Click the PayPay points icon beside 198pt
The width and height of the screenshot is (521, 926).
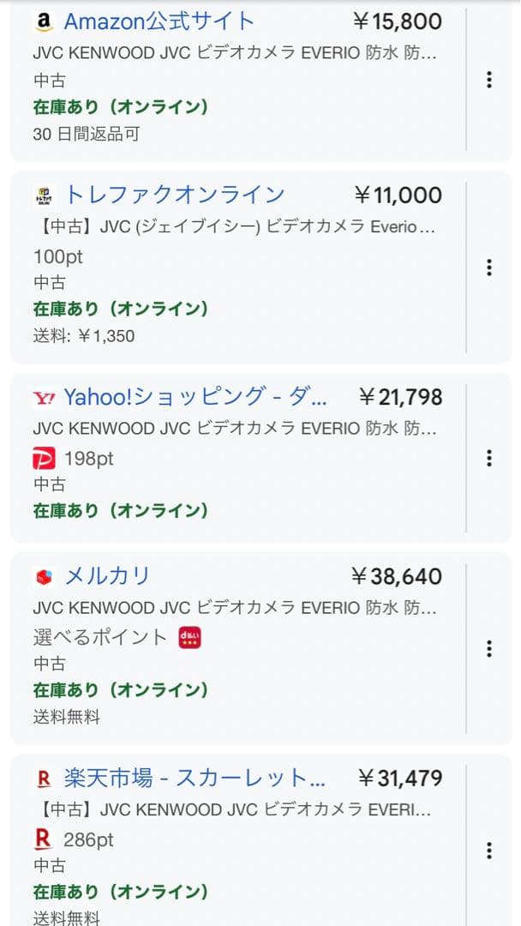point(45,459)
